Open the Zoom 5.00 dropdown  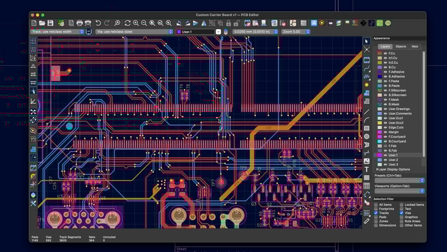[x=296, y=32]
